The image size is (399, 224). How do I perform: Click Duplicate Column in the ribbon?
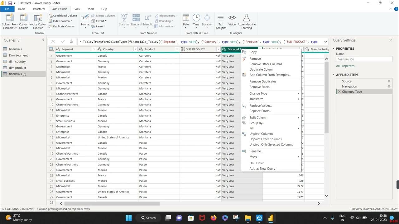point(61,26)
